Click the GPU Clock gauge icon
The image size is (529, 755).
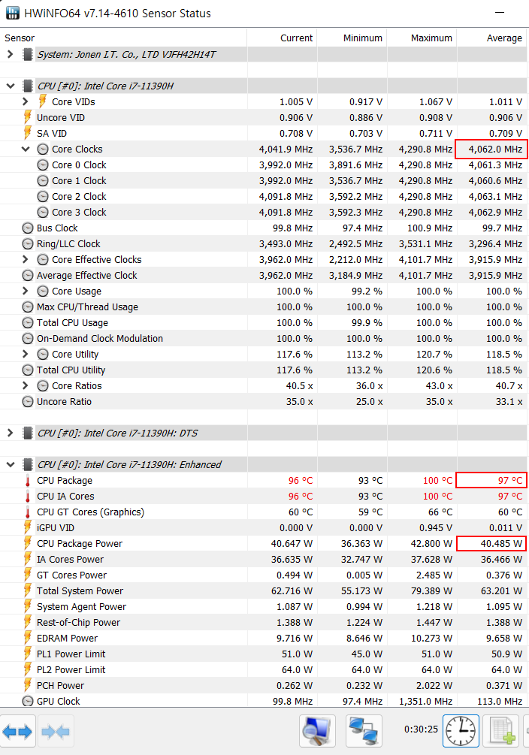click(x=28, y=702)
